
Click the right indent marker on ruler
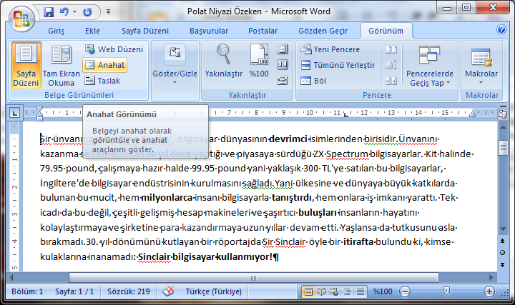point(472,114)
